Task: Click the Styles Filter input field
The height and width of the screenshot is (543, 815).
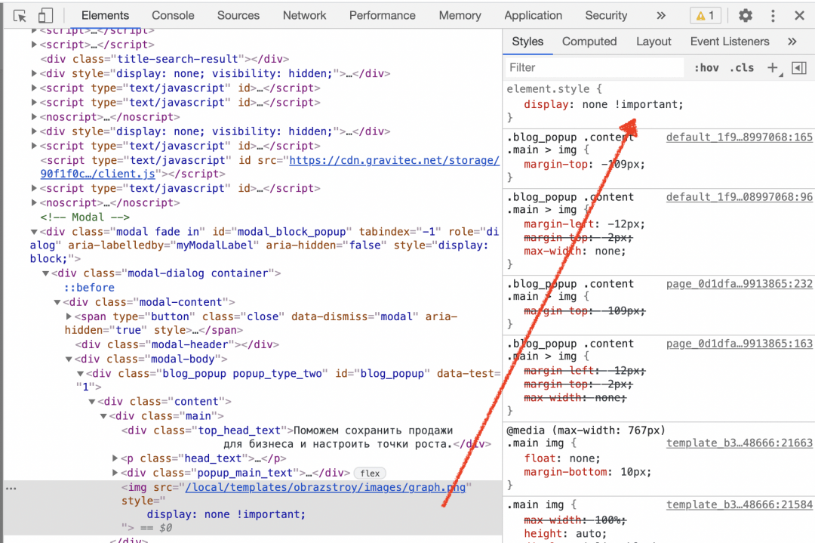Action: pos(592,67)
